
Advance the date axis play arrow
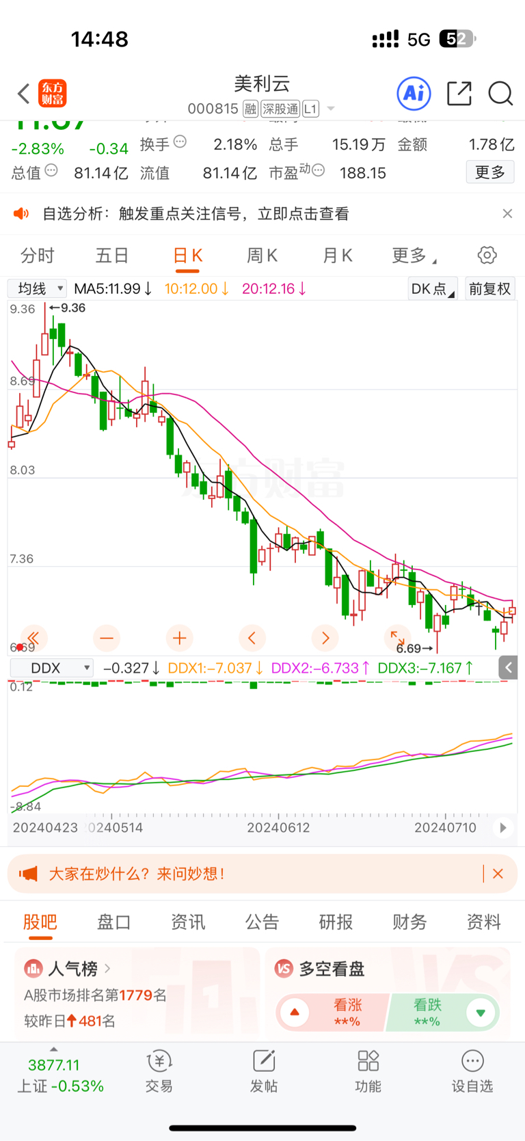tap(503, 828)
